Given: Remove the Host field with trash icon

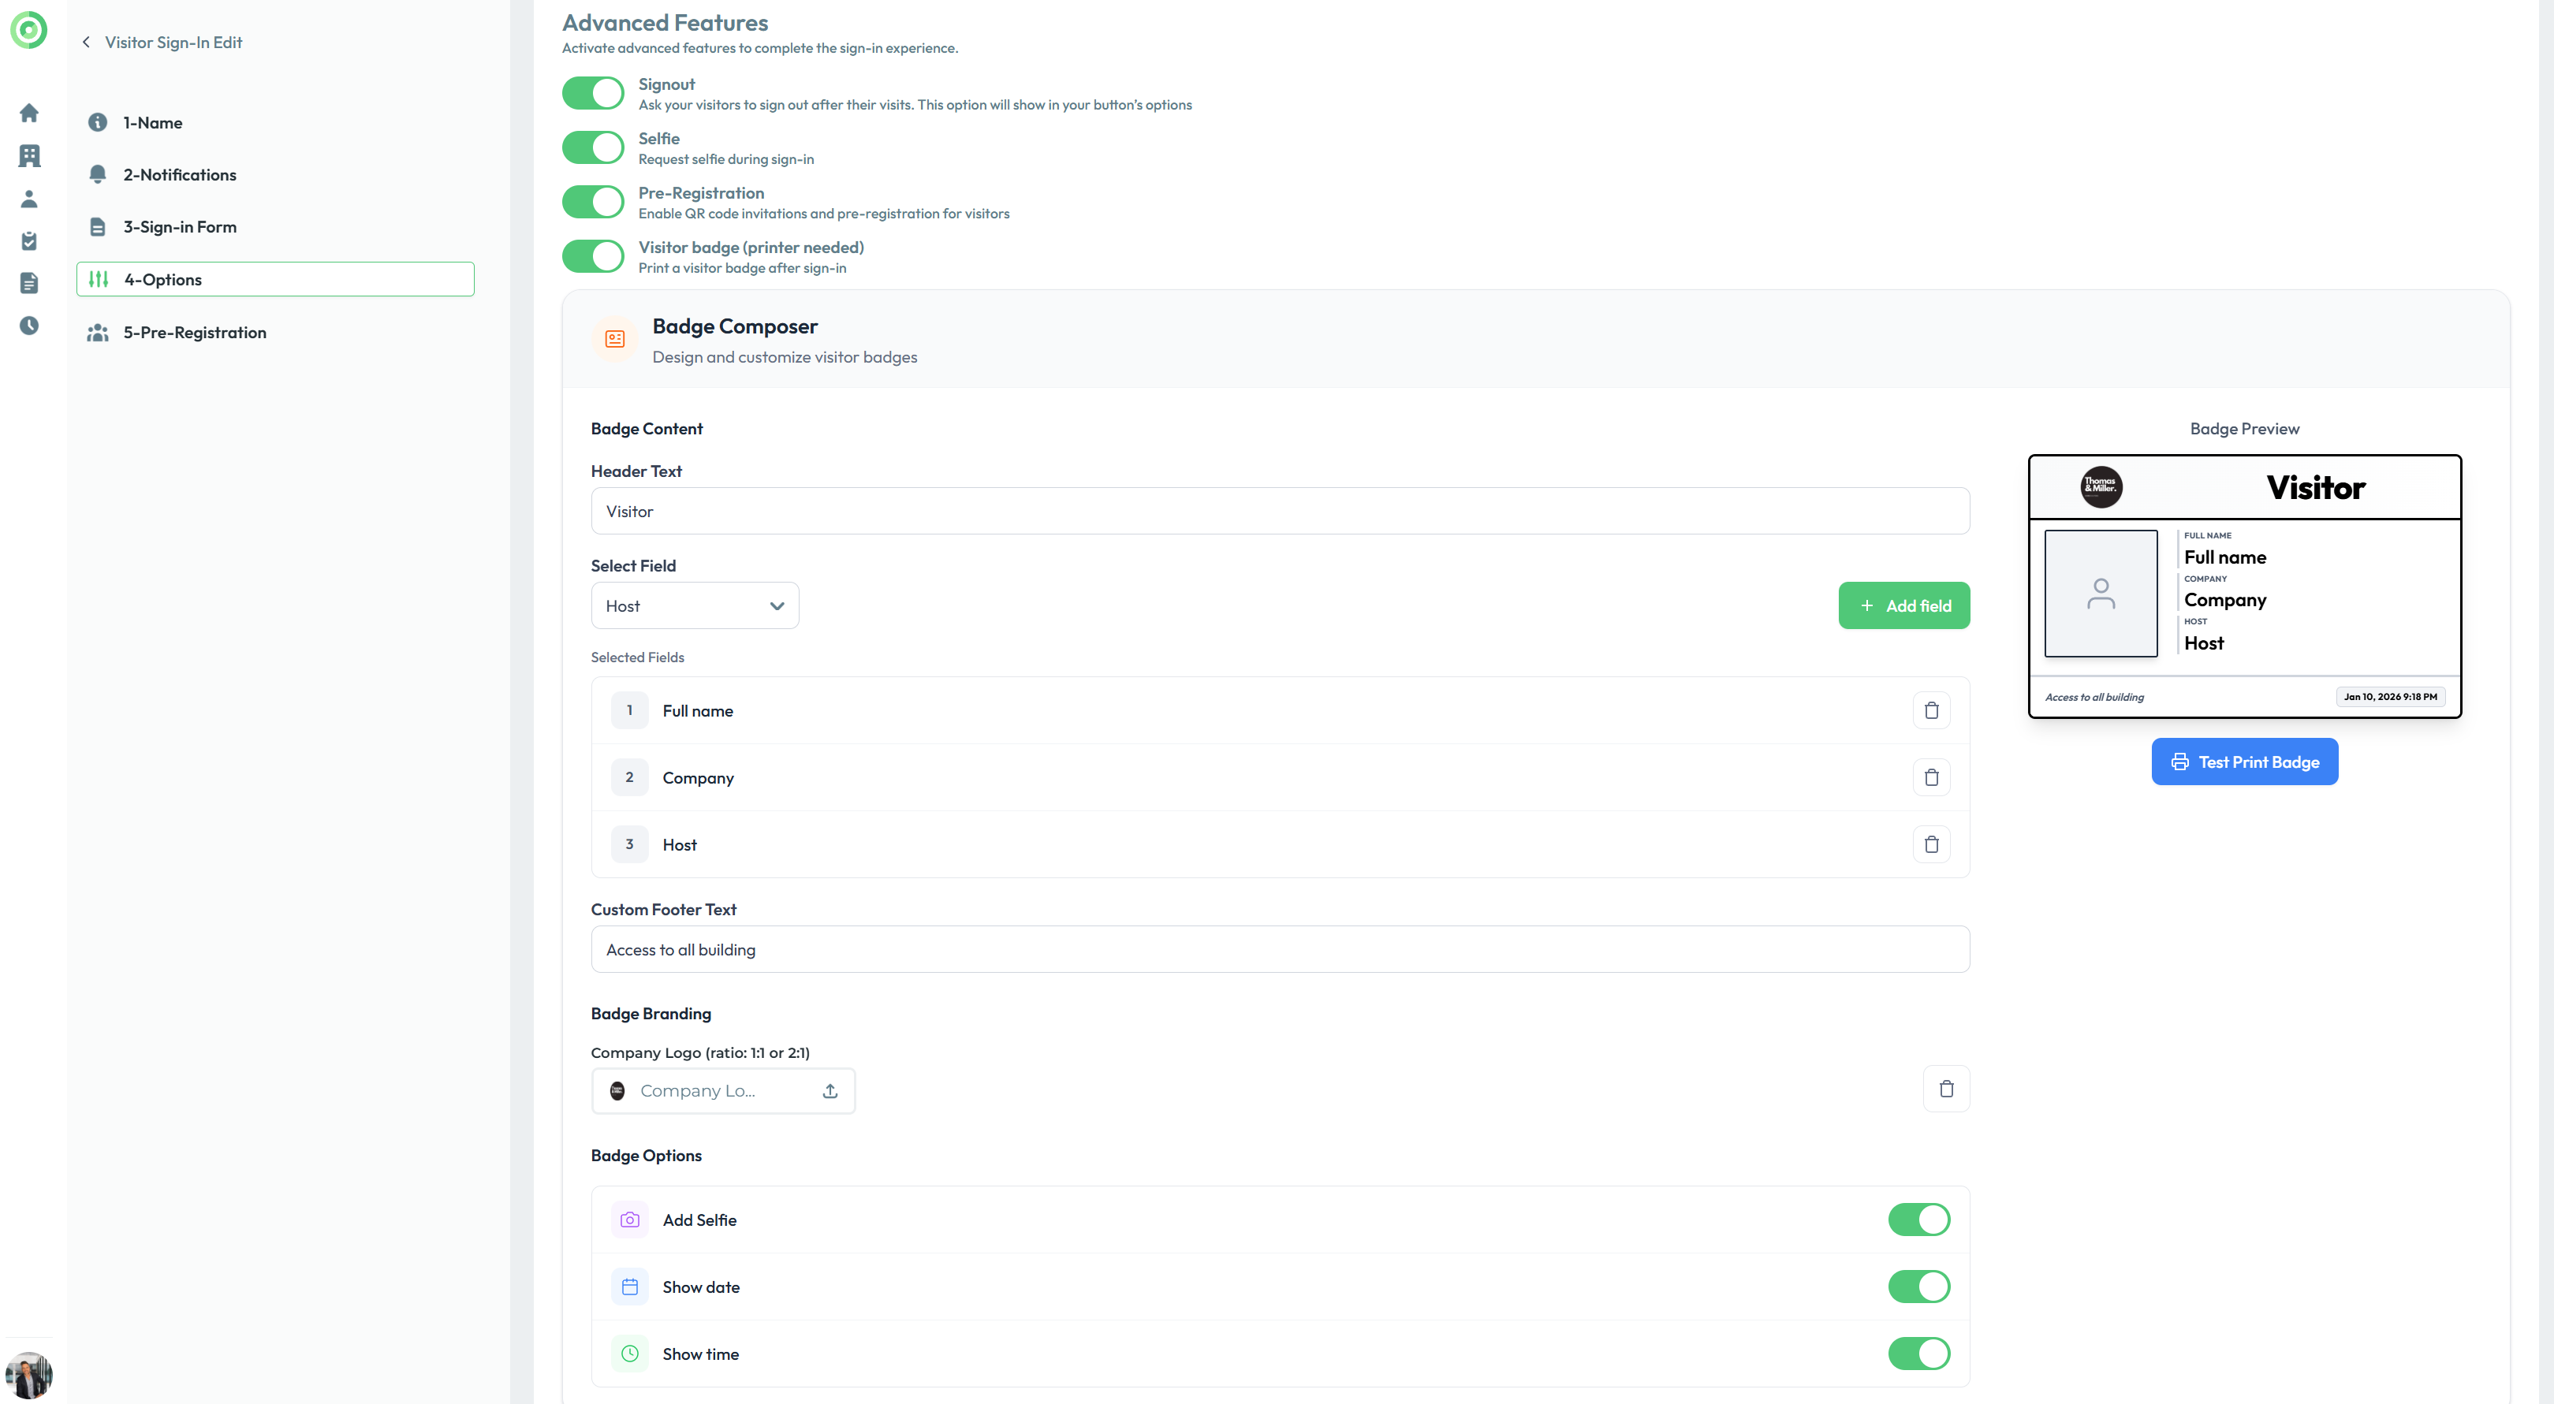Looking at the screenshot, I should click(x=1930, y=844).
